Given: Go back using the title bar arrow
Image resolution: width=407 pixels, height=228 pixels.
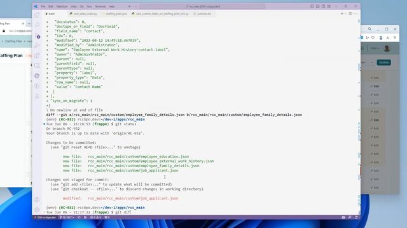Looking at the screenshot, I should [130, 6].
